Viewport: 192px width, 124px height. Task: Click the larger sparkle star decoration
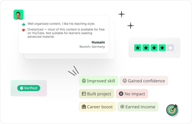click(x=121, y=14)
